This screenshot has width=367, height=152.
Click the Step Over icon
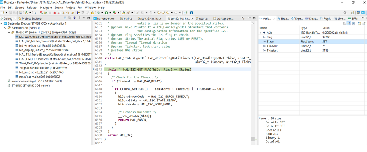tap(68, 12)
